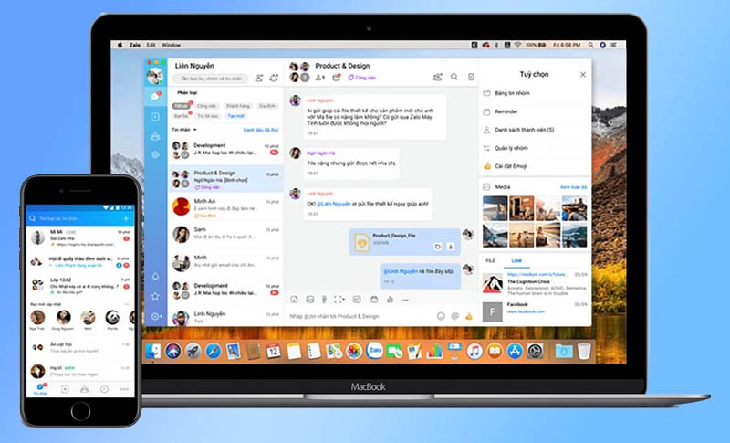
Task: Open more options ellipsis in chat toolbar
Action: pyautogui.click(x=404, y=299)
